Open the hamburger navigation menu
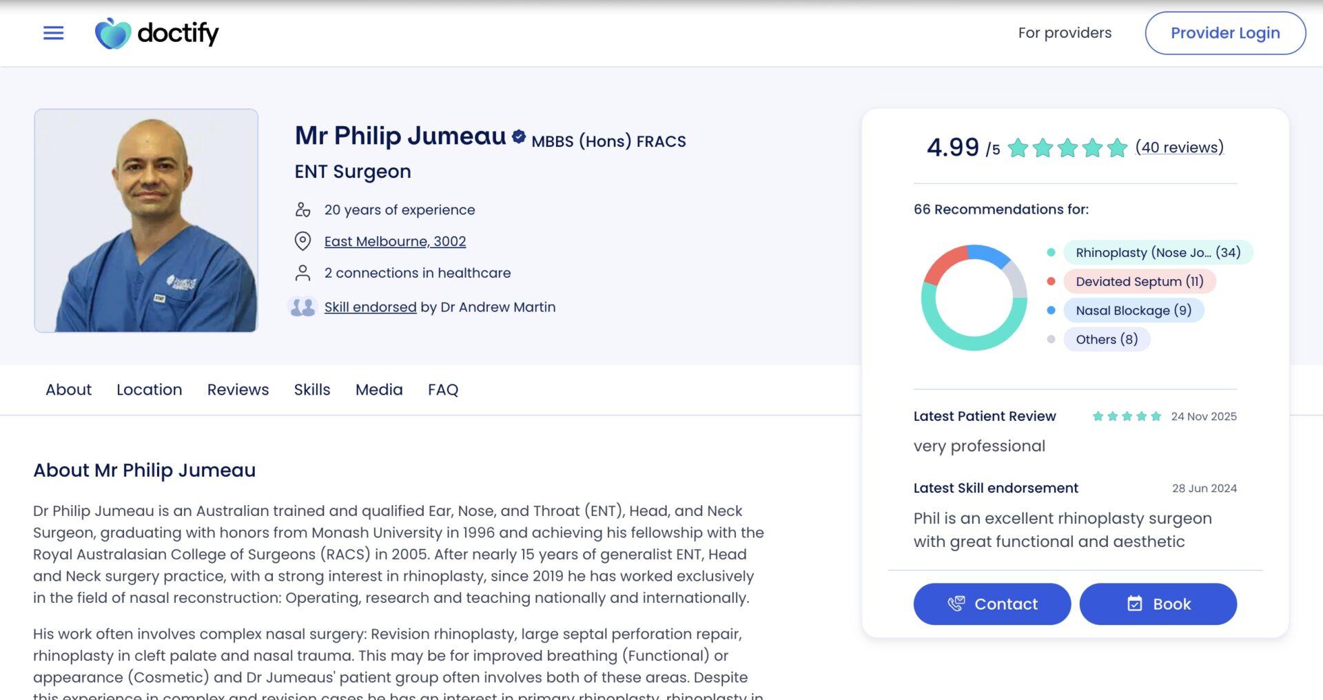The image size is (1323, 700). [53, 33]
